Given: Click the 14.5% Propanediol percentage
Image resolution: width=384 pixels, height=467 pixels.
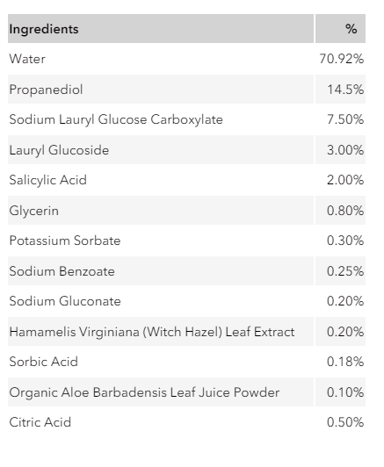Looking at the screenshot, I should [x=345, y=90].
